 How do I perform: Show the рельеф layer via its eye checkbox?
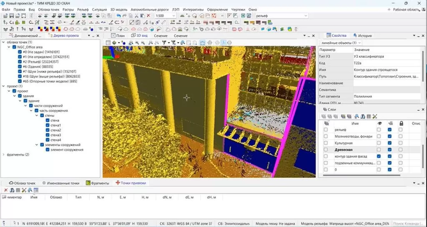click(379, 130)
